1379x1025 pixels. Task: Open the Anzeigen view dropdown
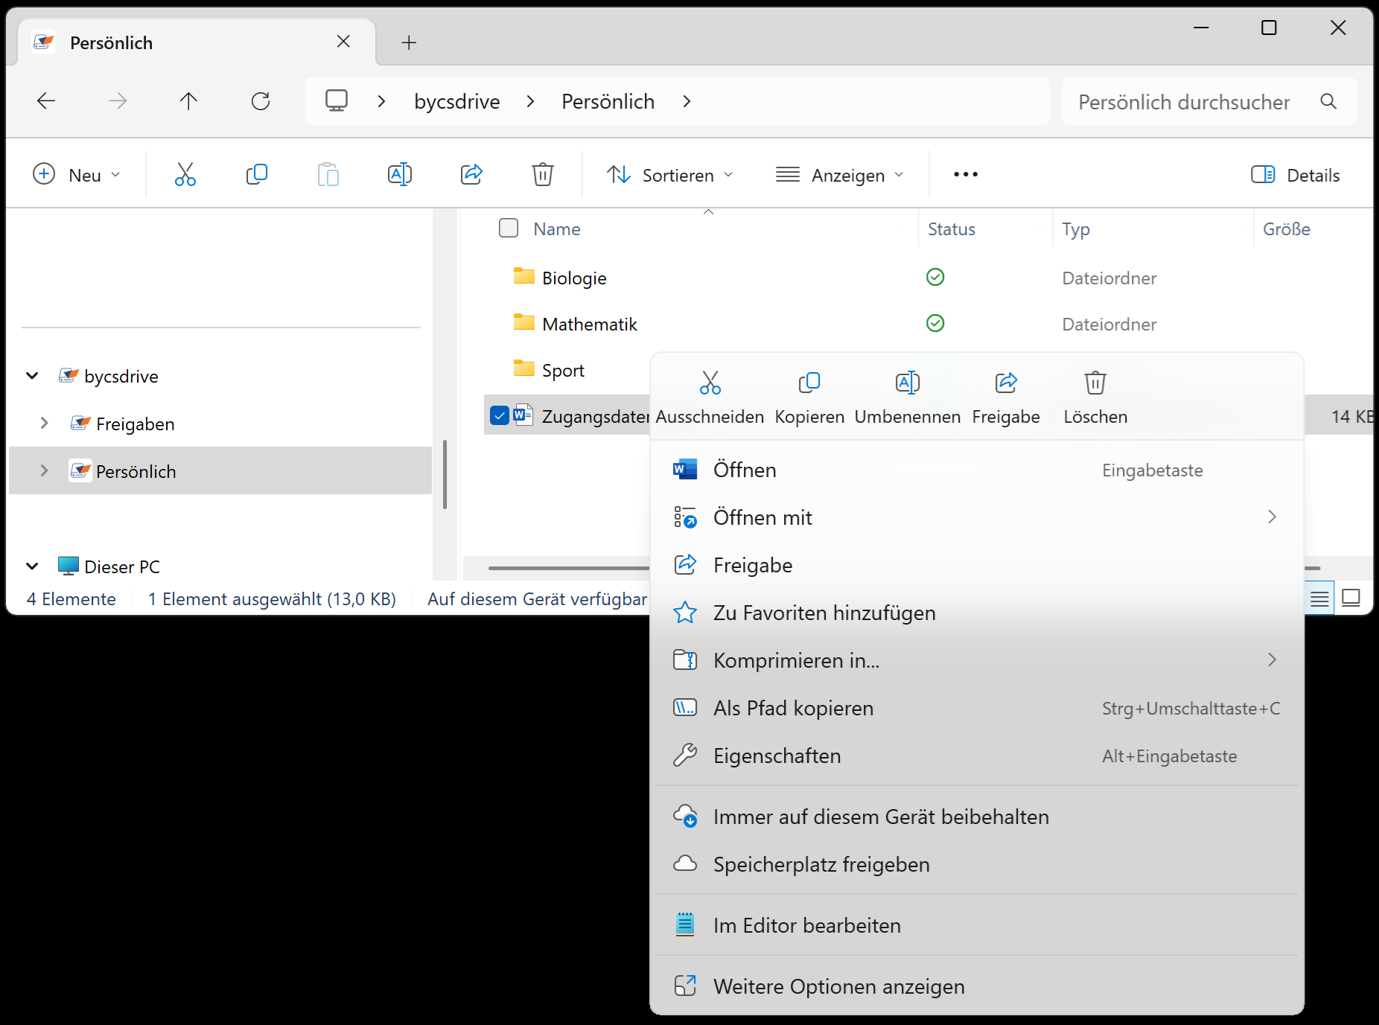coord(839,175)
